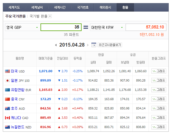Click the 최근고시환율보기 button

coord(110,45)
